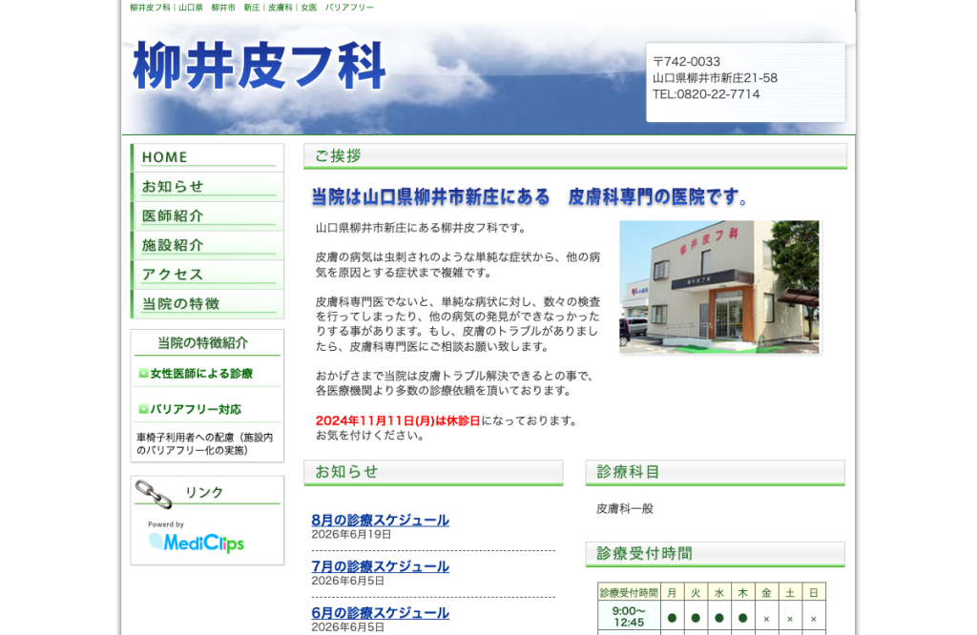
Task: Click the green bullet icon beside バリアフリー対応
Action: (x=143, y=409)
